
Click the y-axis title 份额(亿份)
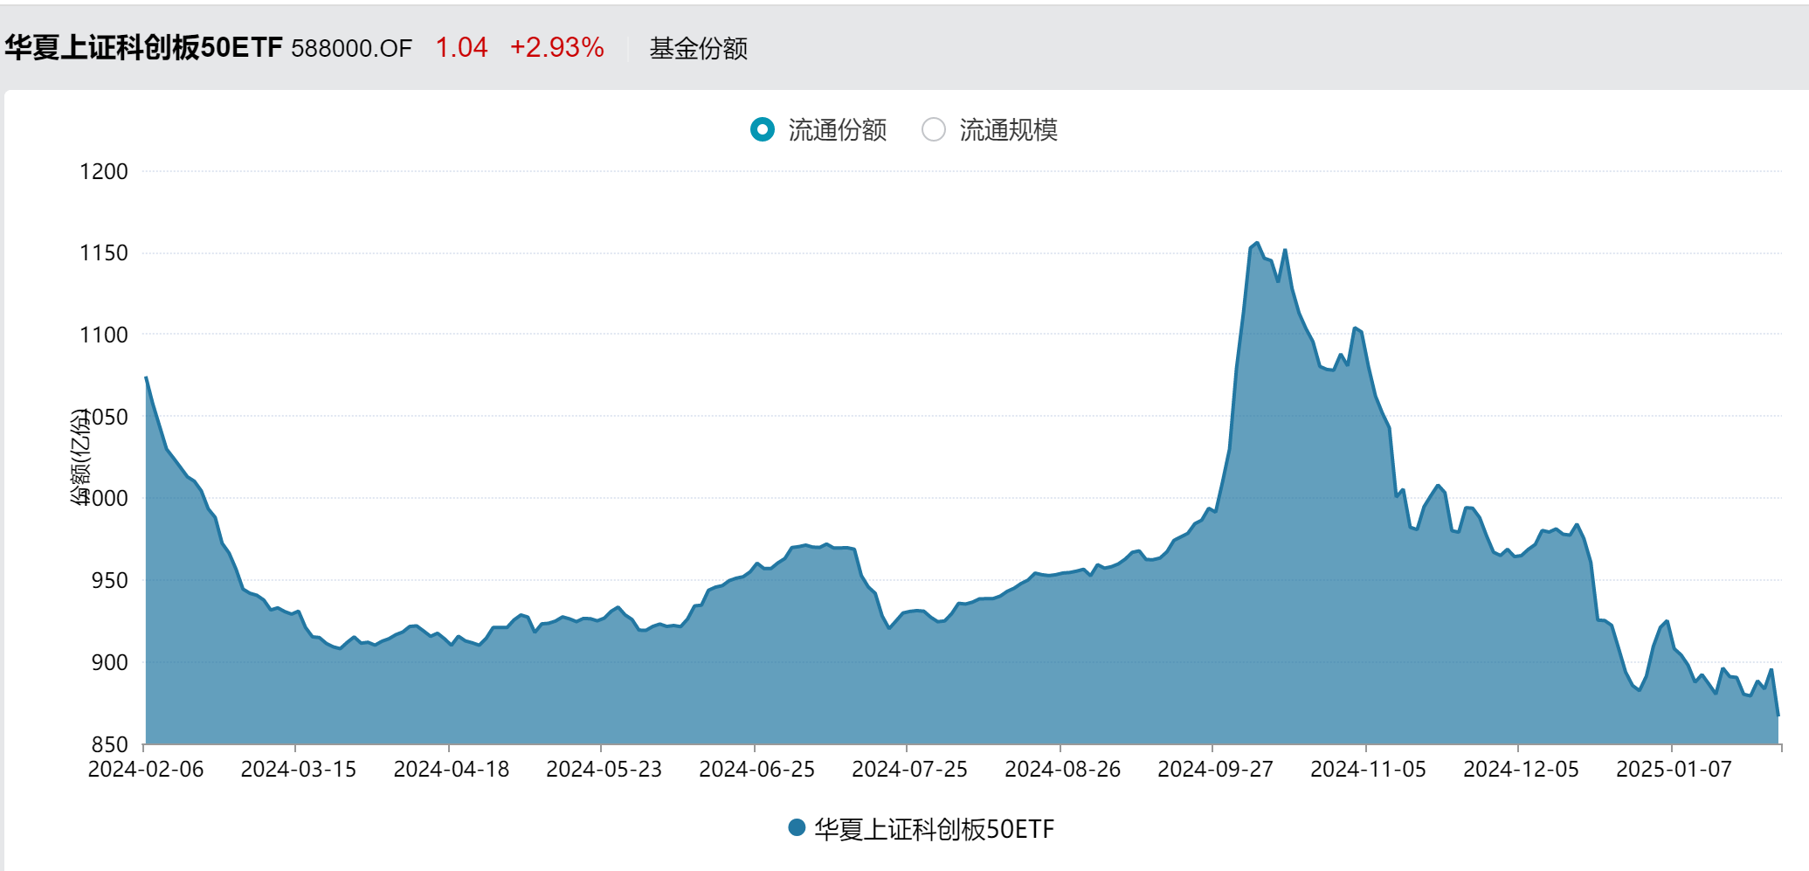pyautogui.click(x=80, y=457)
